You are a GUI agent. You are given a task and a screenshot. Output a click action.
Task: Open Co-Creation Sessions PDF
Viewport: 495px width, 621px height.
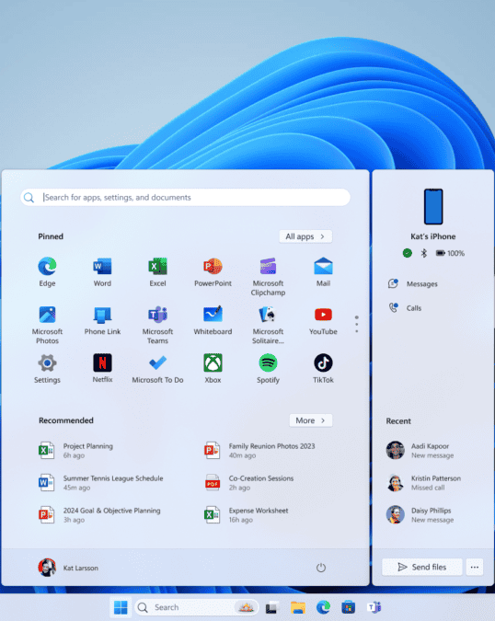tap(248, 483)
